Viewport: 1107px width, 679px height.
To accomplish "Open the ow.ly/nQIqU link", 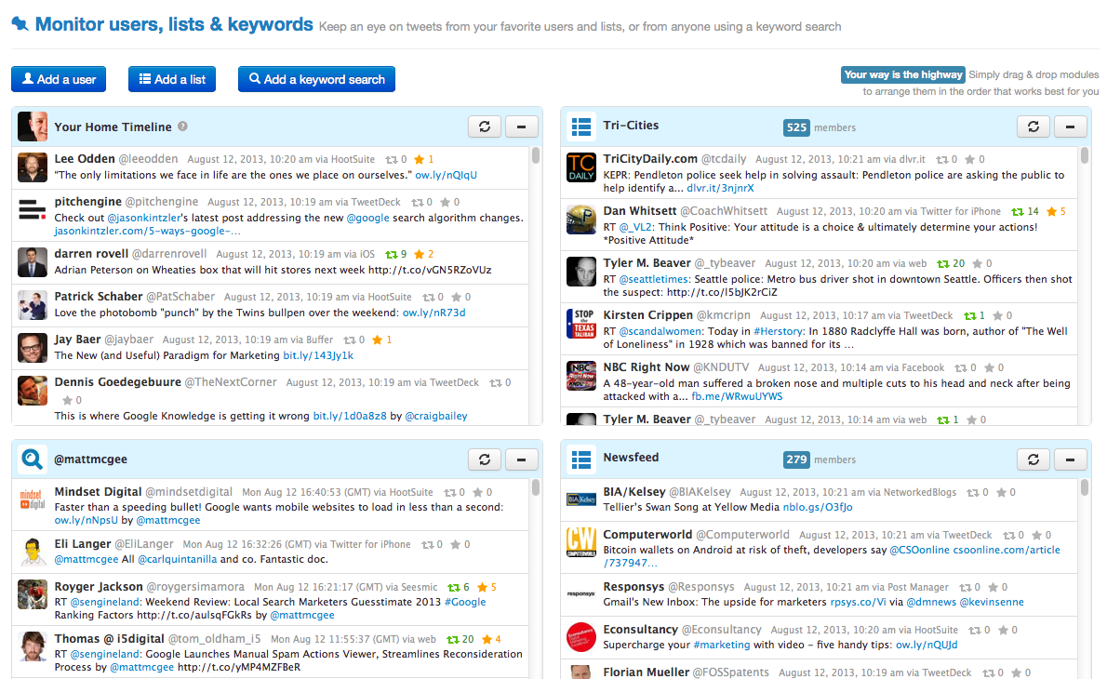I will click(447, 175).
